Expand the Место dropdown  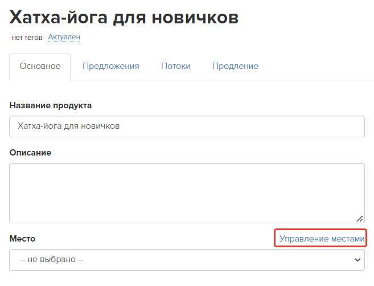point(187,260)
